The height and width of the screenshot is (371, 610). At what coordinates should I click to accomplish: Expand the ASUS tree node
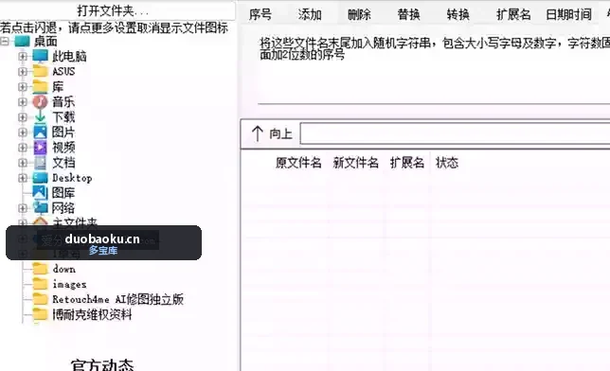[x=23, y=72]
